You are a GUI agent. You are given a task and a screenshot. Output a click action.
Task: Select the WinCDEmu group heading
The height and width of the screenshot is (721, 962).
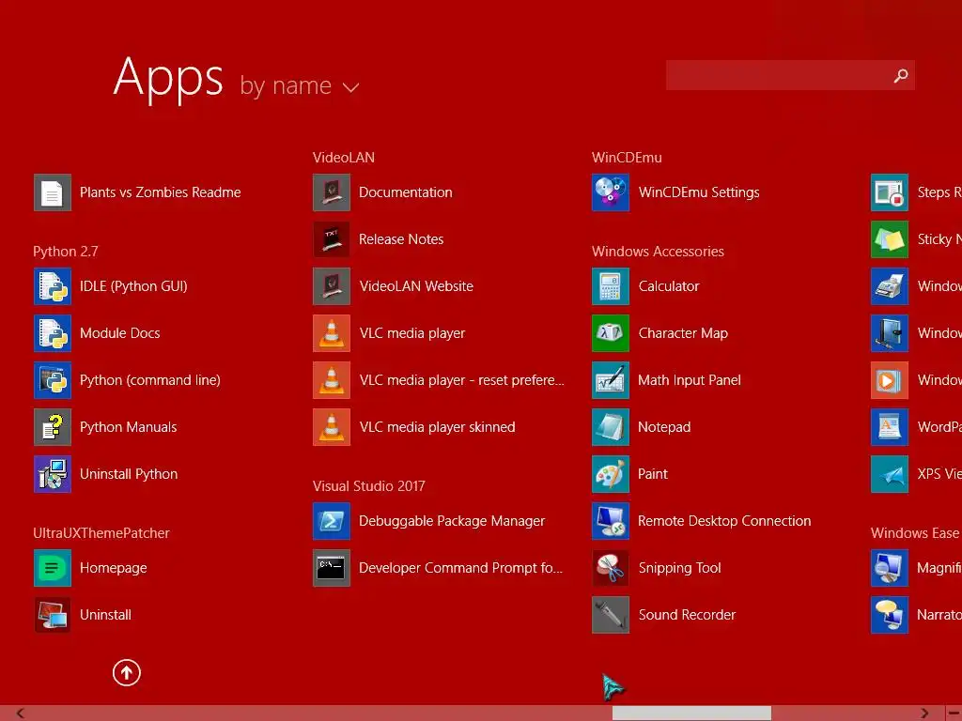click(x=627, y=158)
